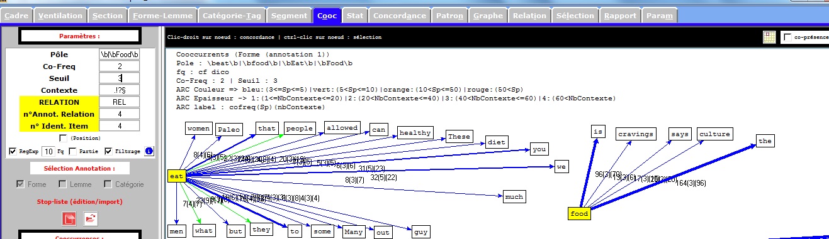Click the blue info icon beside Filtrage
This screenshot has width=829, height=239.
(x=149, y=151)
